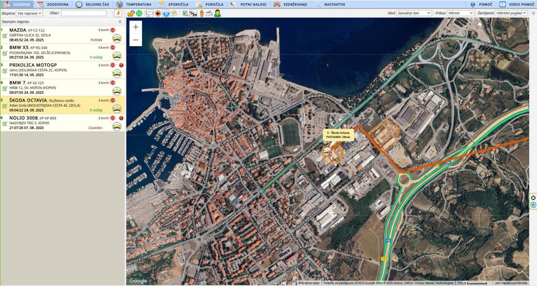Viewport: 537px width, 286px height.
Task: Toggle the NOLIO 3008 vehicle checkbox
Action: coord(5,125)
